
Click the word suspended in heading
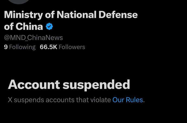(x=96, y=85)
